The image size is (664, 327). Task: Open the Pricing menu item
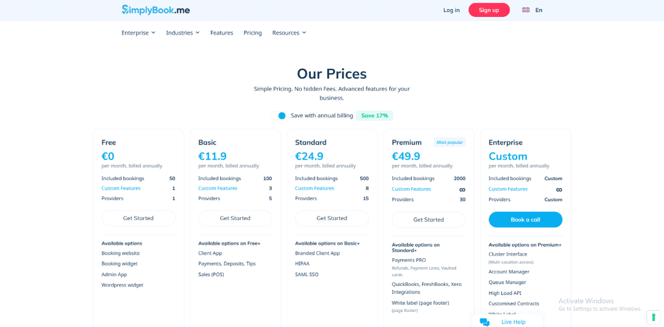[x=253, y=33]
